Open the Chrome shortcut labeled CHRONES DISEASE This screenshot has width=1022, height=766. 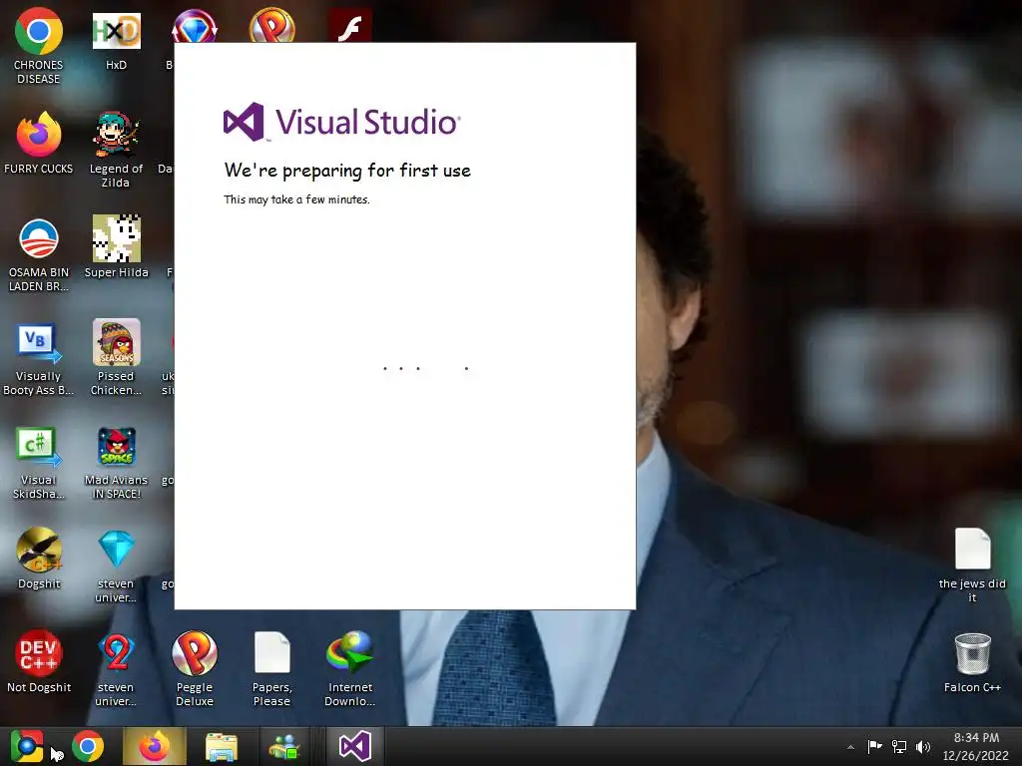[x=39, y=46]
